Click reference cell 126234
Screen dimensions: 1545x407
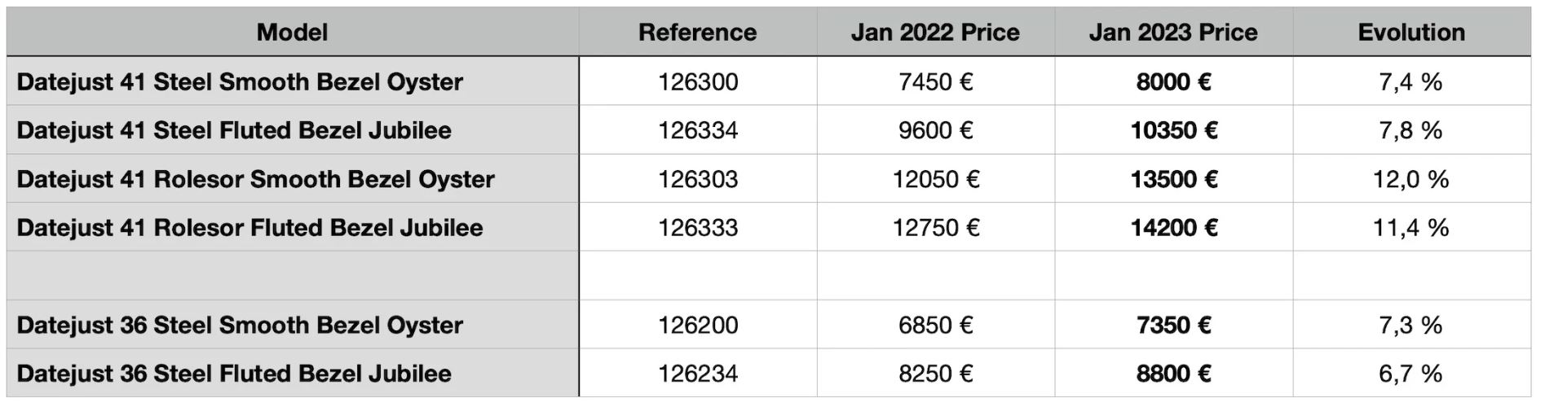click(698, 374)
